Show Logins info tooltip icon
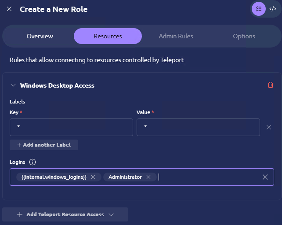This screenshot has width=282, height=225. pyautogui.click(x=33, y=162)
